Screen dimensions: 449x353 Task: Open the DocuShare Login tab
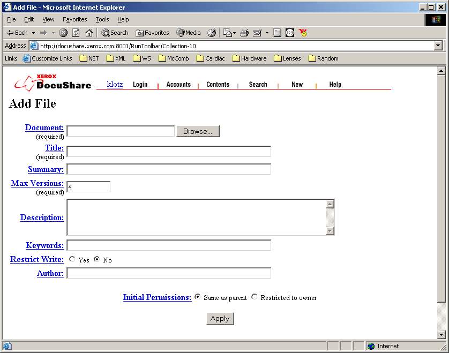click(140, 85)
